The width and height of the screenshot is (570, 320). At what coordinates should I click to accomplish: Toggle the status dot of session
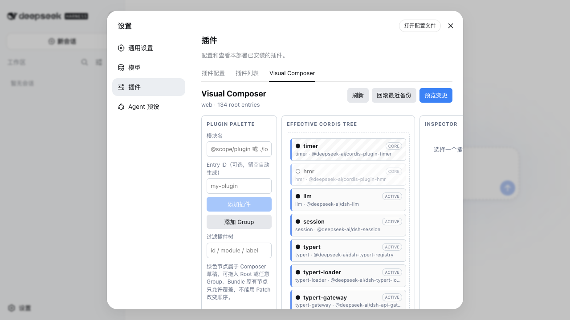(298, 221)
